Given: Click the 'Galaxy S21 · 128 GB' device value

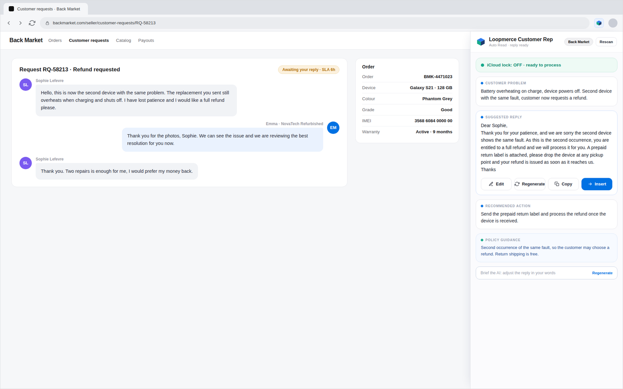Looking at the screenshot, I should (x=431, y=88).
